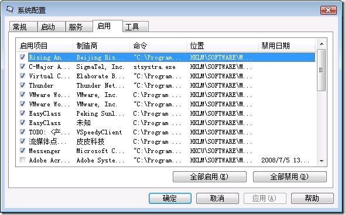Click the scroll down arrow of the list

click(x=322, y=161)
